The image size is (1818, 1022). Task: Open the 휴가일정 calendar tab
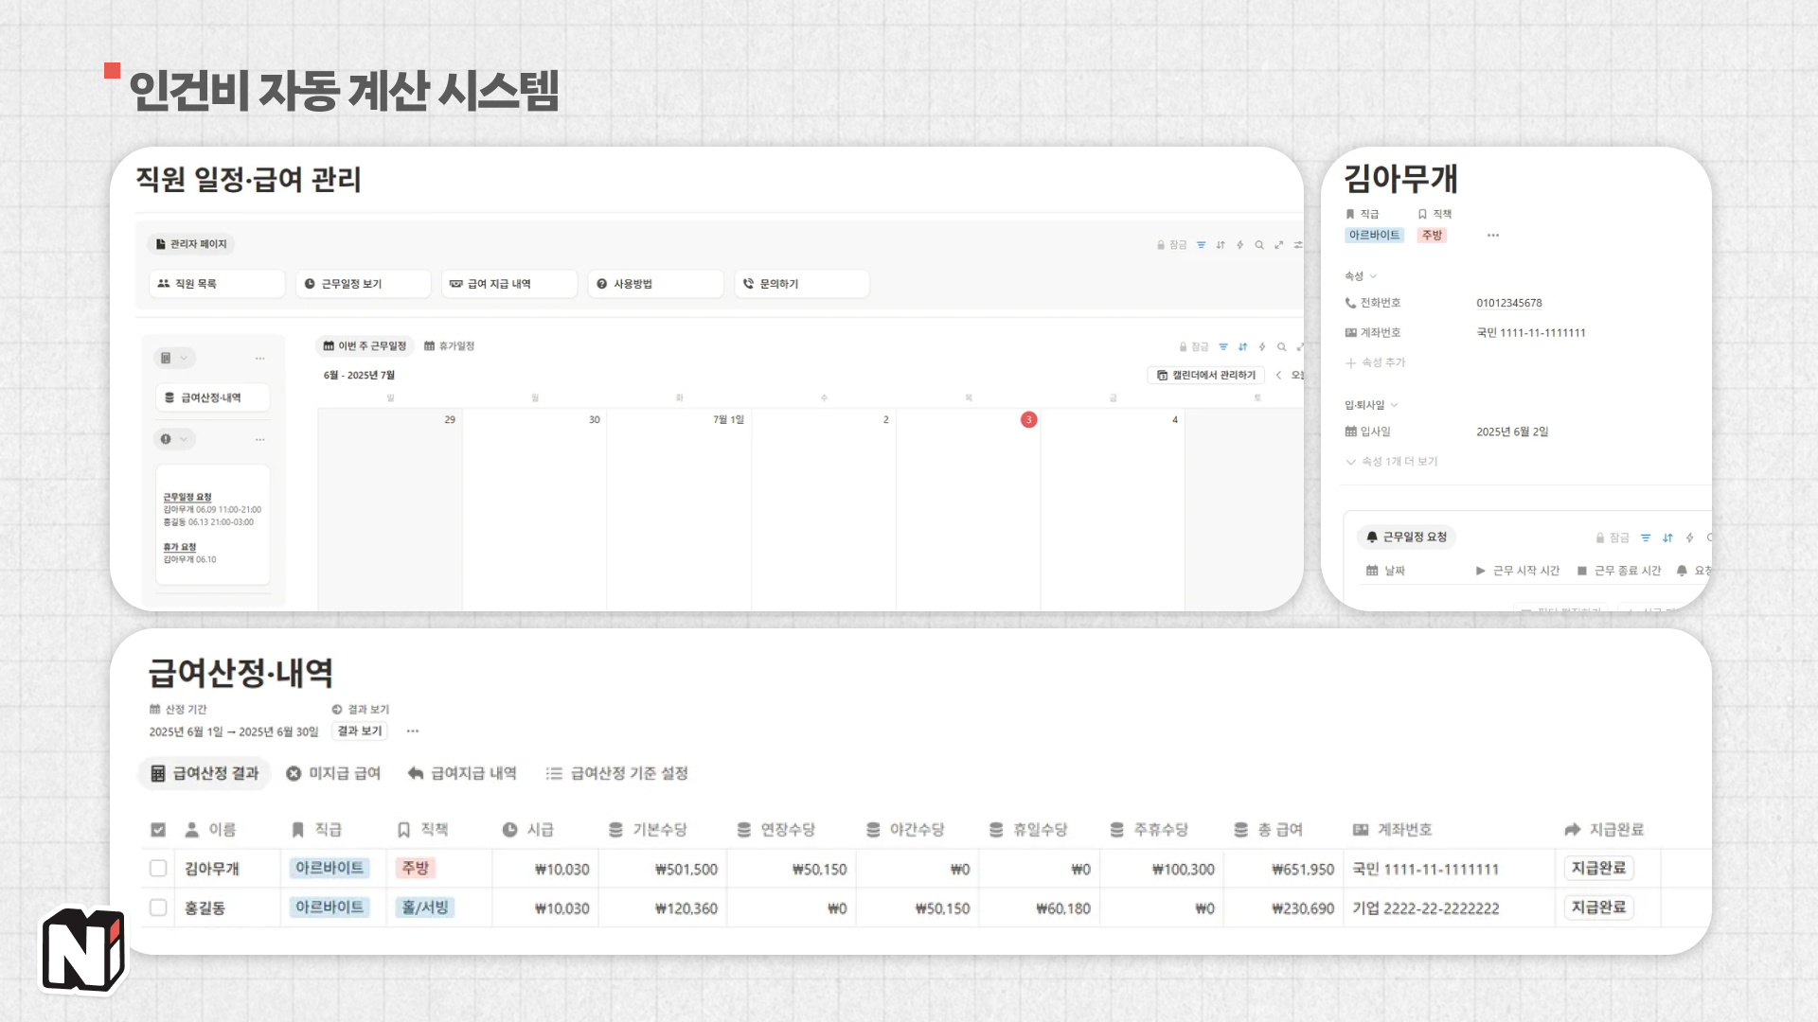(x=449, y=346)
